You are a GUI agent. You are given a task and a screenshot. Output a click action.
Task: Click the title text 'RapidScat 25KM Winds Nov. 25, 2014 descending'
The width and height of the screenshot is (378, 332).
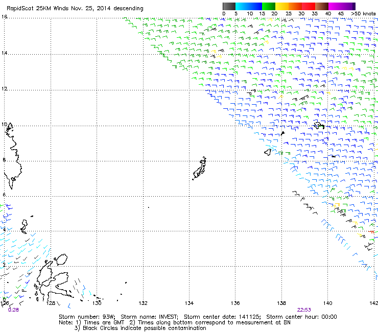[x=75, y=9]
